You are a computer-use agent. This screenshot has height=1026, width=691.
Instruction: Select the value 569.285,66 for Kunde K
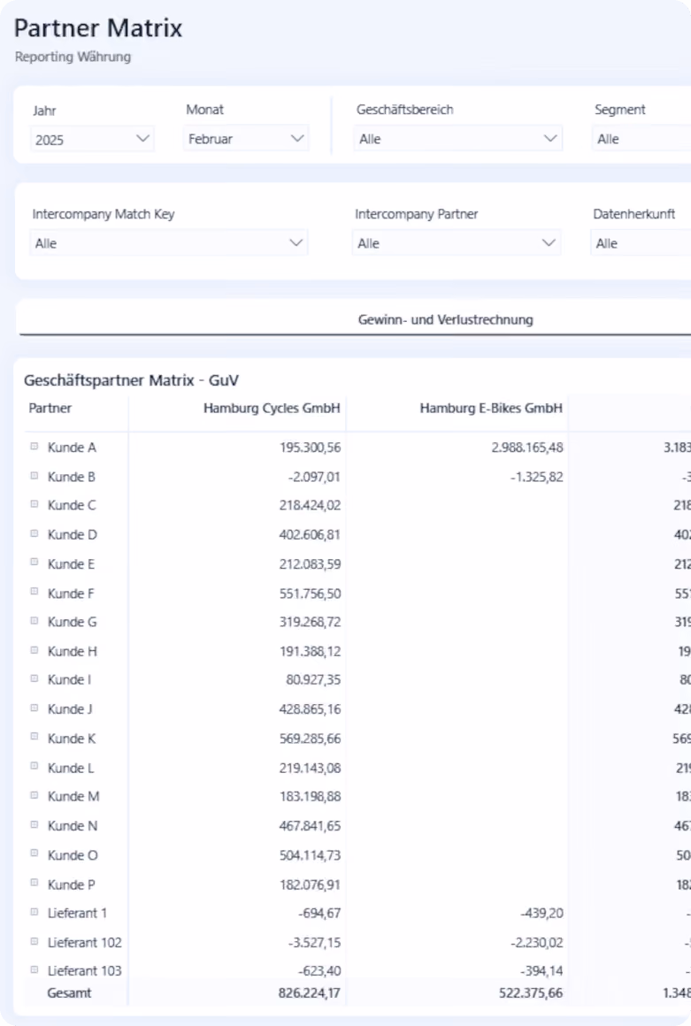click(311, 739)
